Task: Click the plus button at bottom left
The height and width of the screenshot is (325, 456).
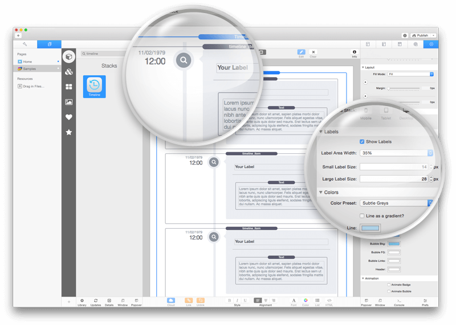Action: pos(69,302)
